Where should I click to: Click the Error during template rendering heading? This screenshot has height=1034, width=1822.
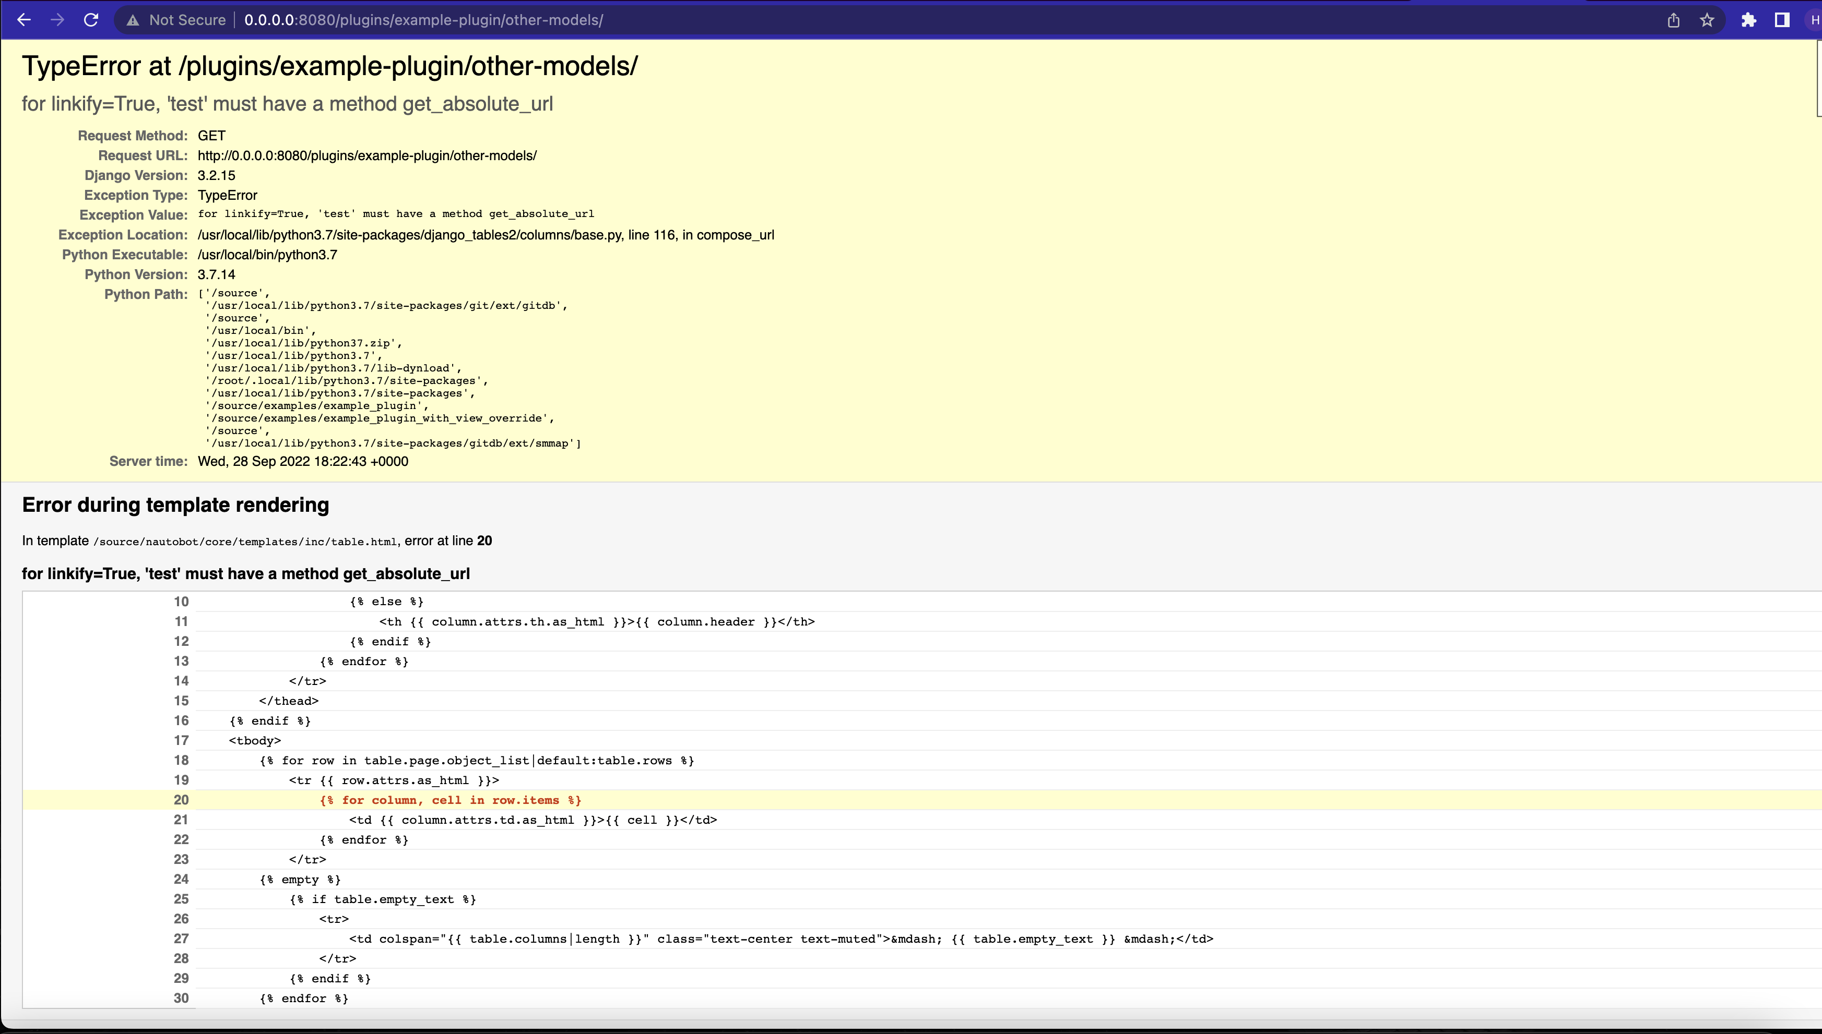175,505
